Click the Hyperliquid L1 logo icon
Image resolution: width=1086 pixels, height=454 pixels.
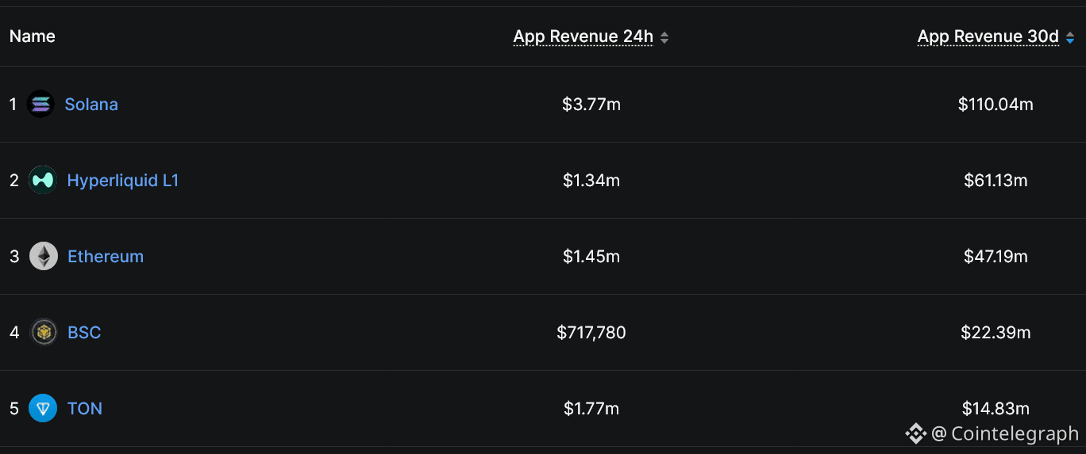(x=43, y=181)
